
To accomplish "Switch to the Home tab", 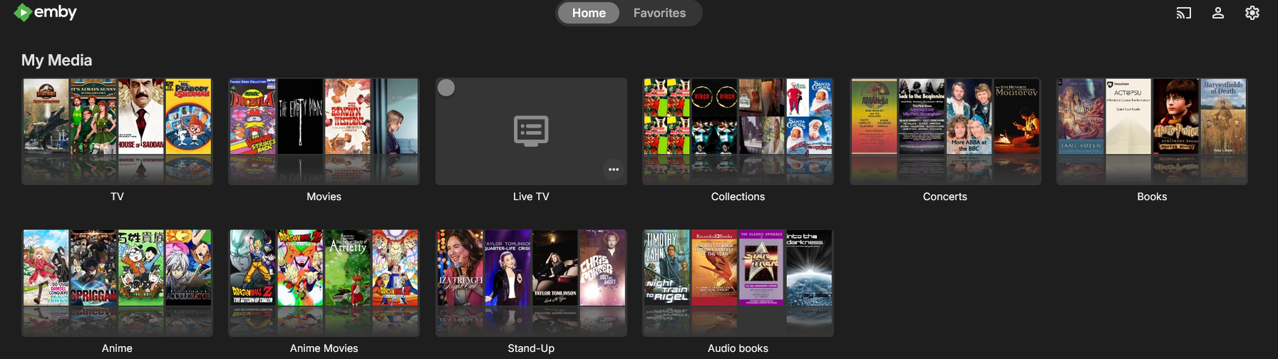I will [589, 13].
